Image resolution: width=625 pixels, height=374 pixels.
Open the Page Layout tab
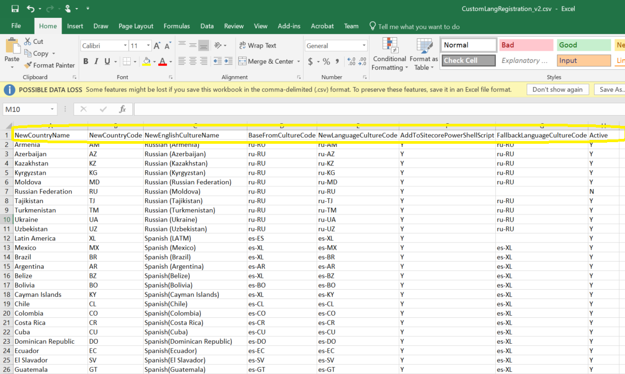point(136,26)
